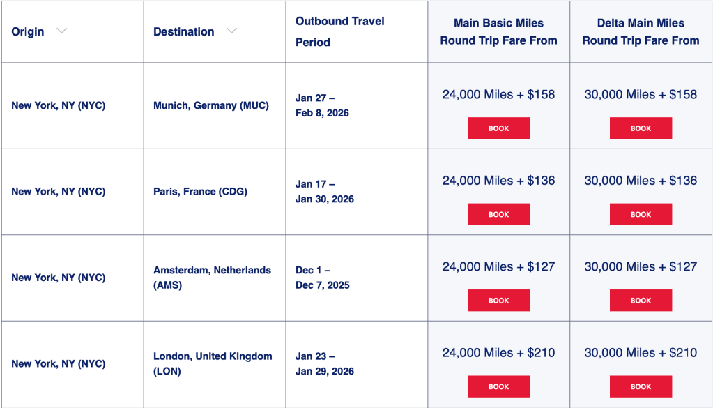713x408 pixels.
Task: Book Paris Delta Main fare with $136
Action: coord(641,214)
